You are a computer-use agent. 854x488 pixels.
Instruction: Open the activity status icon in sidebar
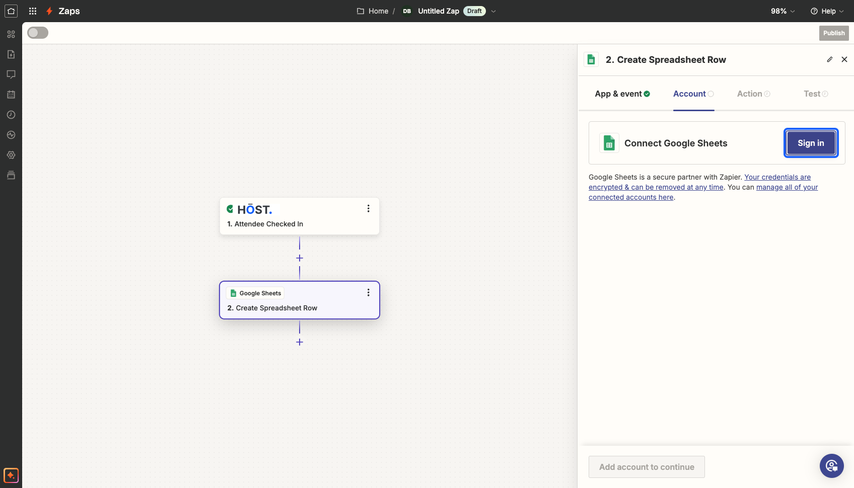point(11,135)
